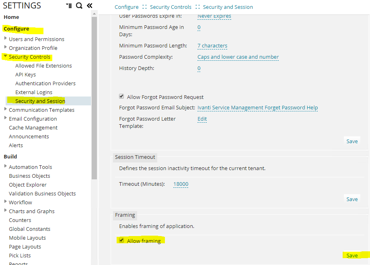Save the Framing settings
Viewport: 370px width, 265px height.
352,255
